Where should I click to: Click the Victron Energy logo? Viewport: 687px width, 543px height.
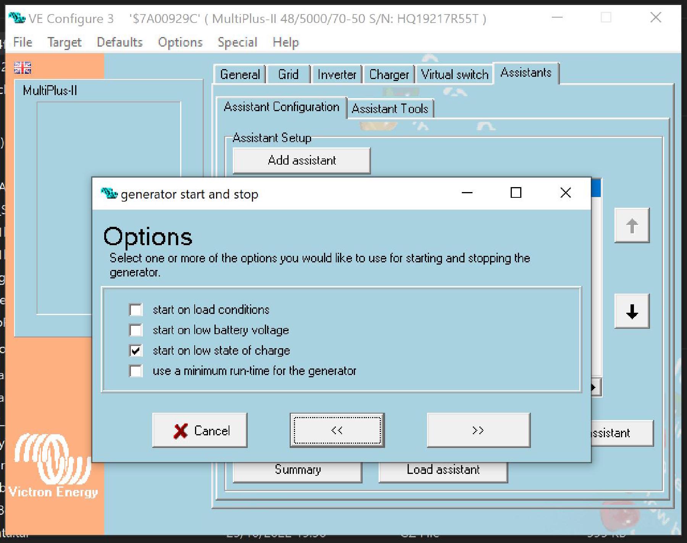click(53, 470)
